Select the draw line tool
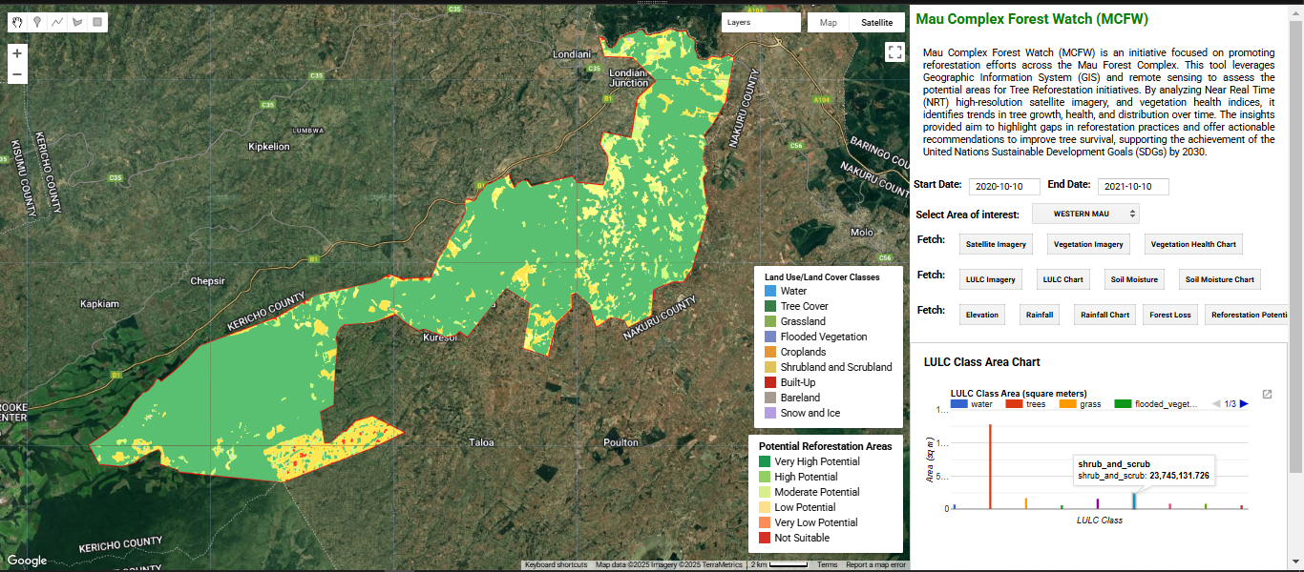This screenshot has width=1304, height=572. click(x=57, y=21)
